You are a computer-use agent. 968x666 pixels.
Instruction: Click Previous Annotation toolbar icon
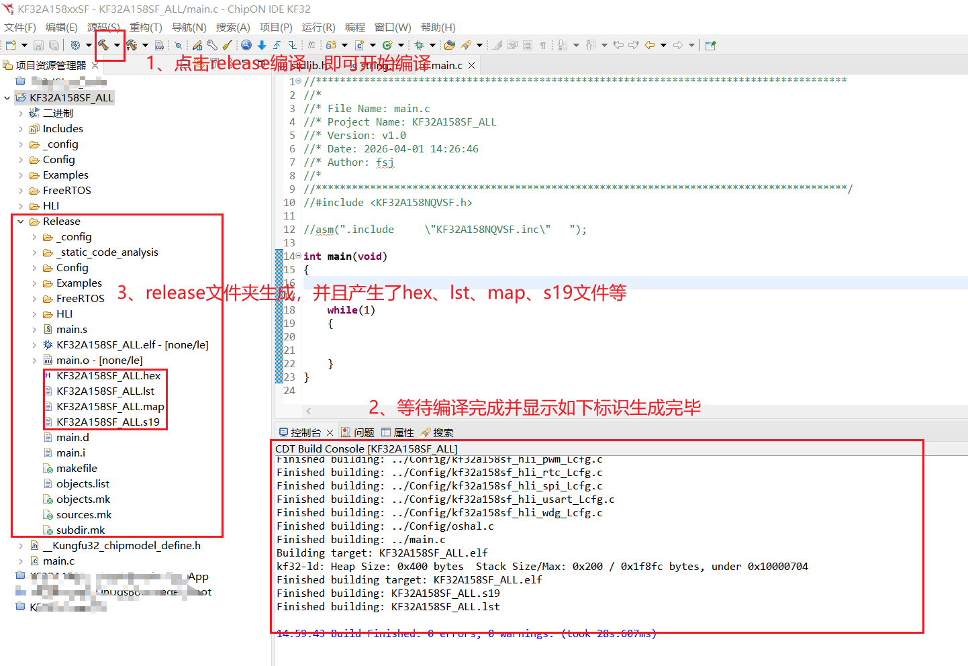click(591, 45)
